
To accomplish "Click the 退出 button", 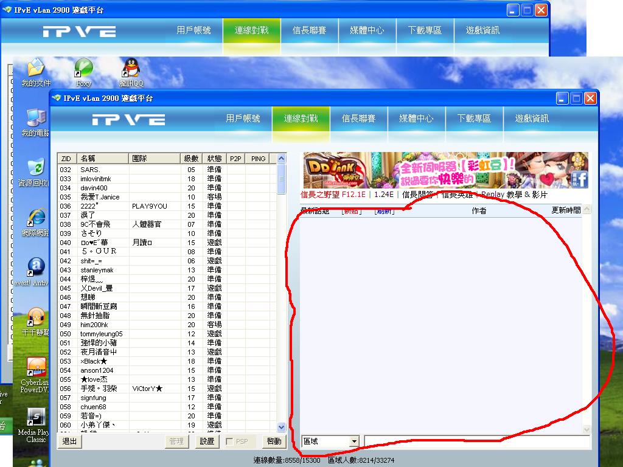I will click(69, 441).
